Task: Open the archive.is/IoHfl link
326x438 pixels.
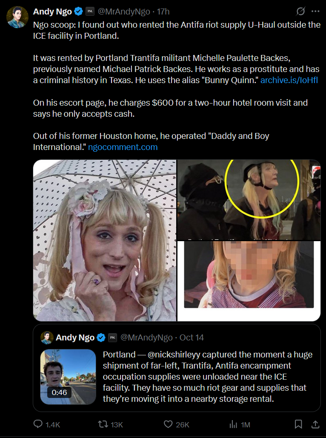Action: coord(289,80)
